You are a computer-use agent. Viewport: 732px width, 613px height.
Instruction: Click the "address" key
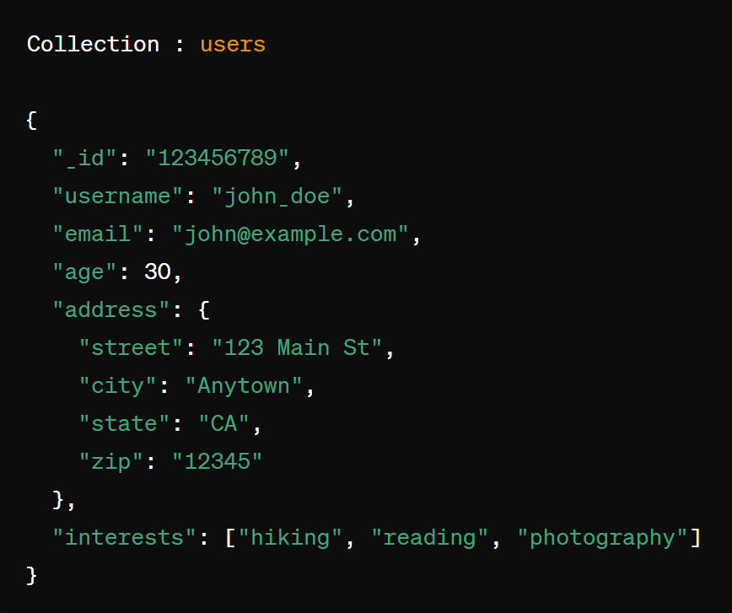(110, 310)
